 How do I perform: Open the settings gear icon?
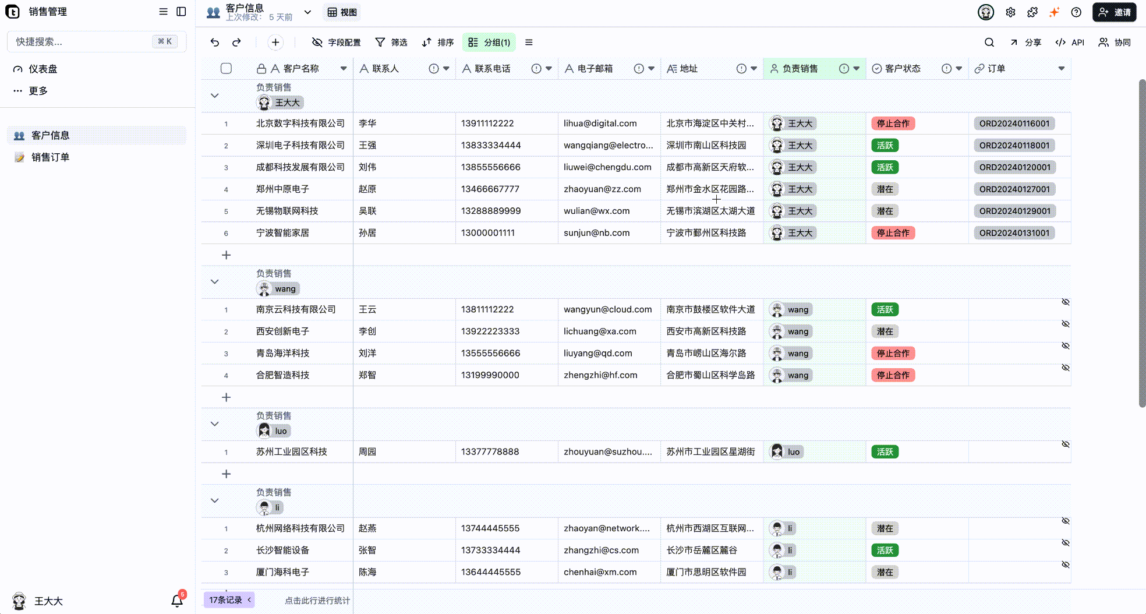(1010, 12)
